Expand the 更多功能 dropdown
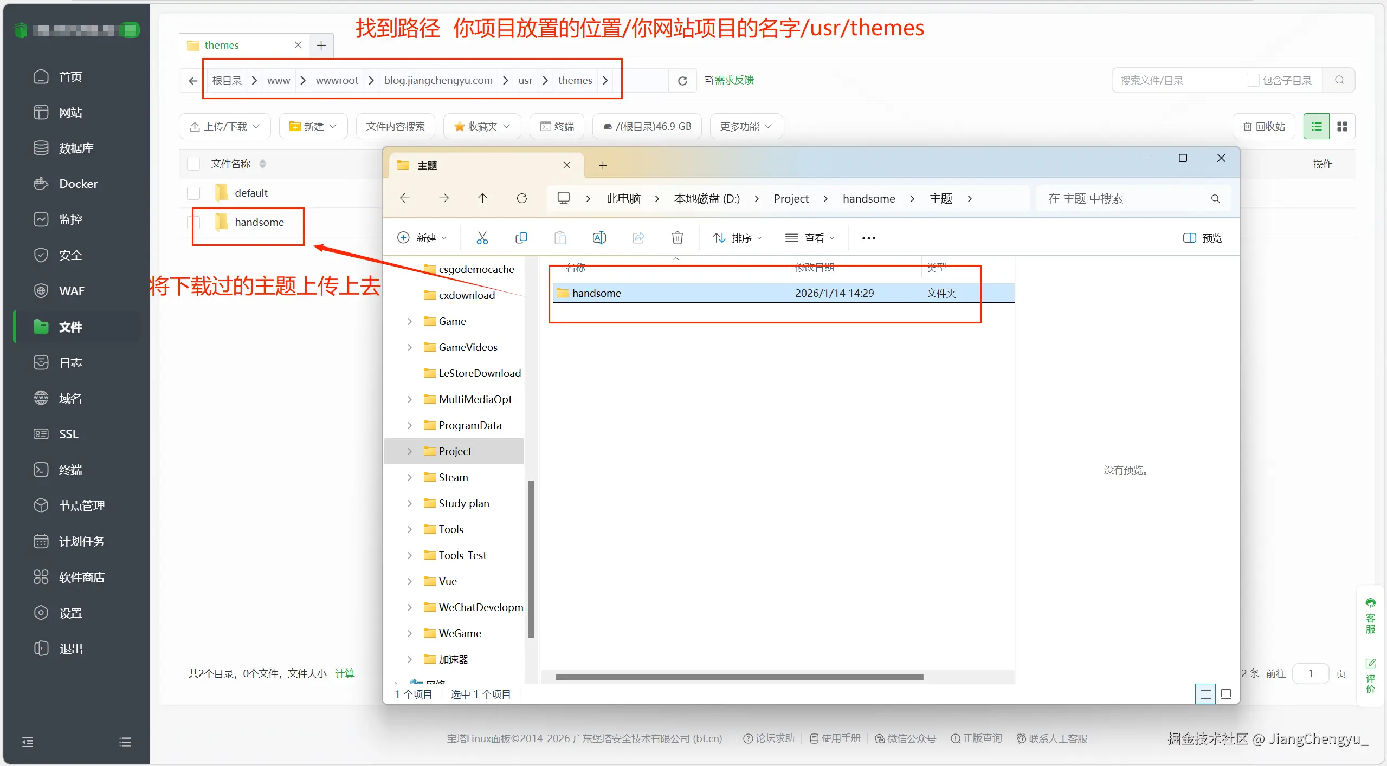Viewport: 1387px width, 766px height. [745, 126]
